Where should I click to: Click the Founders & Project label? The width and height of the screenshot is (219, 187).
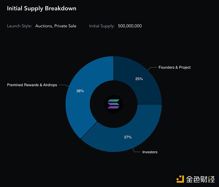point(174,67)
